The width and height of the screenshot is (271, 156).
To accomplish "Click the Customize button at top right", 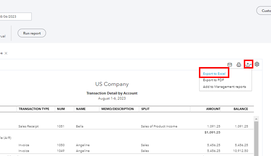I will tap(264, 11).
